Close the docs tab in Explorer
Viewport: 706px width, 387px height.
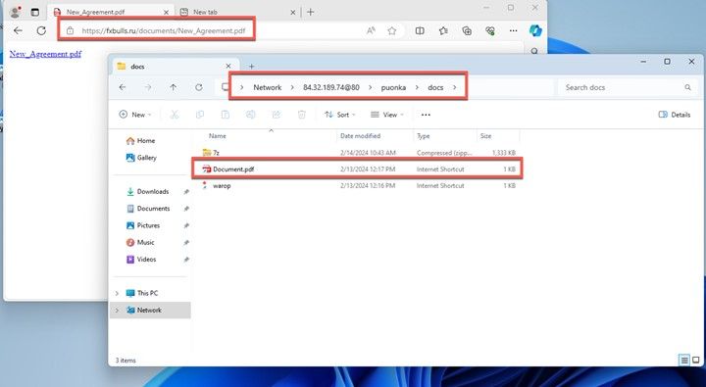click(228, 67)
